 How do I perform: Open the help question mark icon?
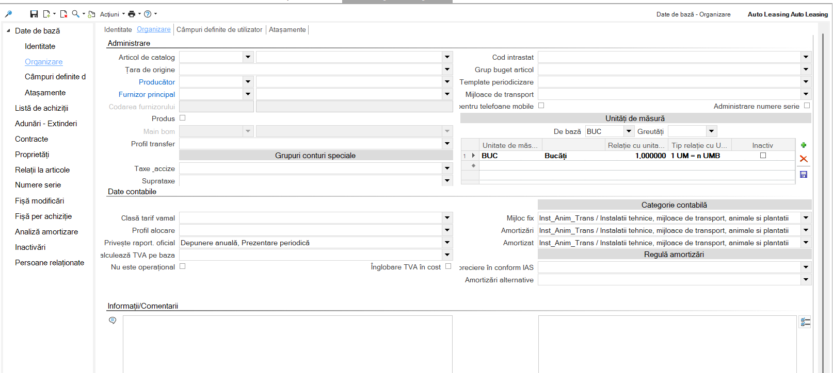click(x=148, y=14)
